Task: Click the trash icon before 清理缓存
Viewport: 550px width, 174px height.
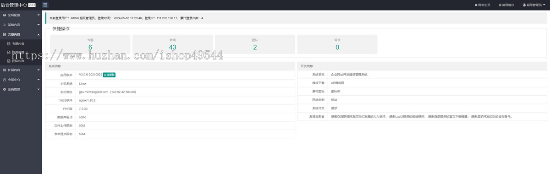Action: tap(500, 5)
